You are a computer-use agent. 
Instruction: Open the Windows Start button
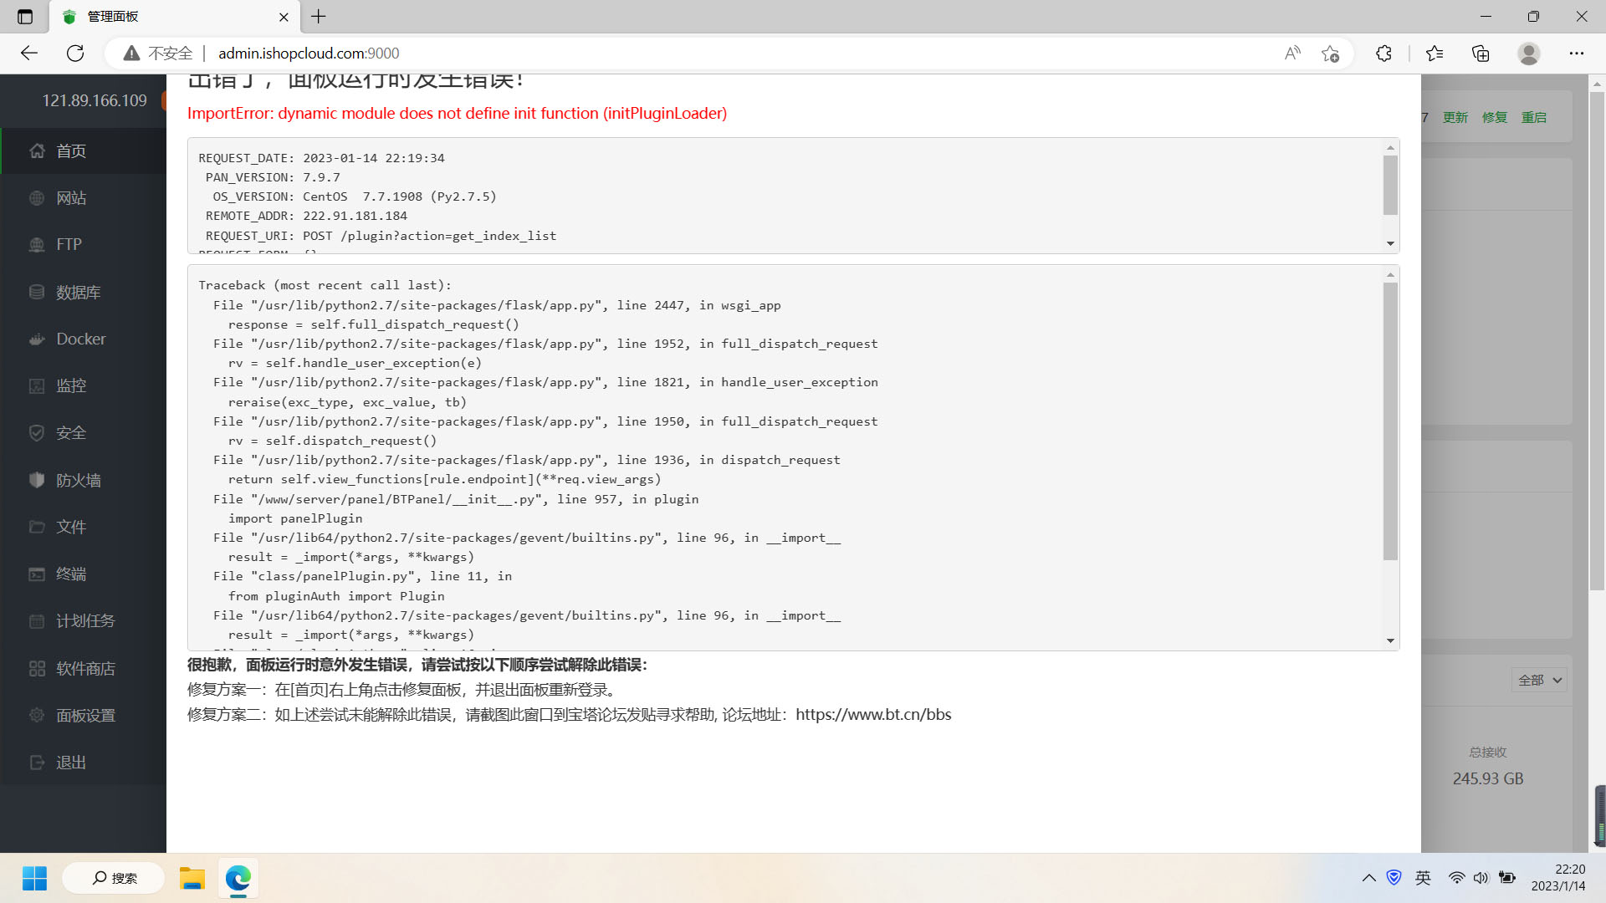click(x=34, y=878)
